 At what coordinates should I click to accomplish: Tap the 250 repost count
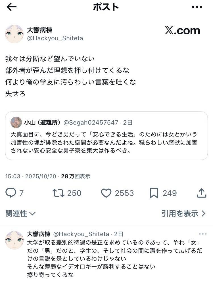pos(74,193)
